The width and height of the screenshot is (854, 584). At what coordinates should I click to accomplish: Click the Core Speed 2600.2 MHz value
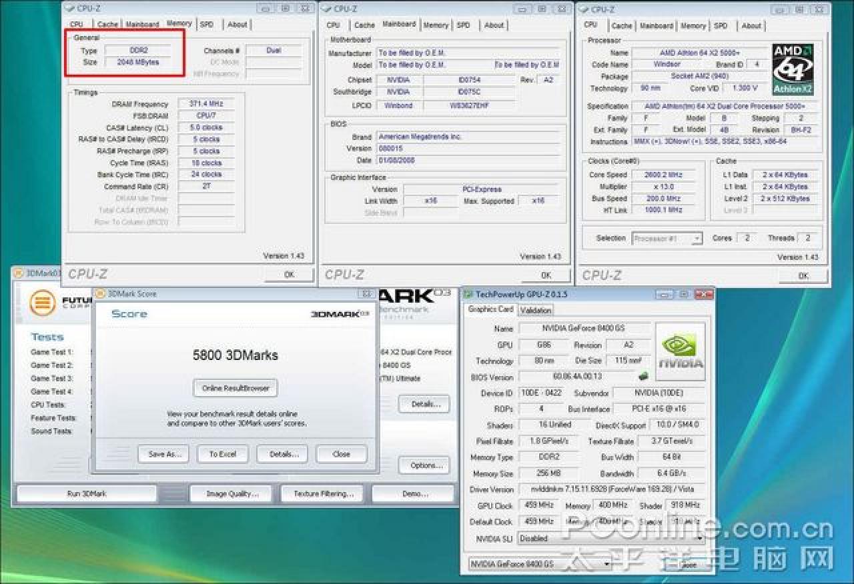[x=663, y=175]
